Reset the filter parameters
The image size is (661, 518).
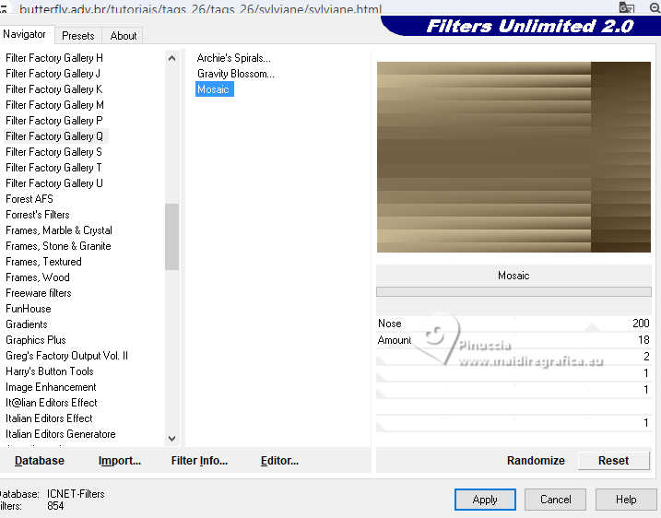613,460
